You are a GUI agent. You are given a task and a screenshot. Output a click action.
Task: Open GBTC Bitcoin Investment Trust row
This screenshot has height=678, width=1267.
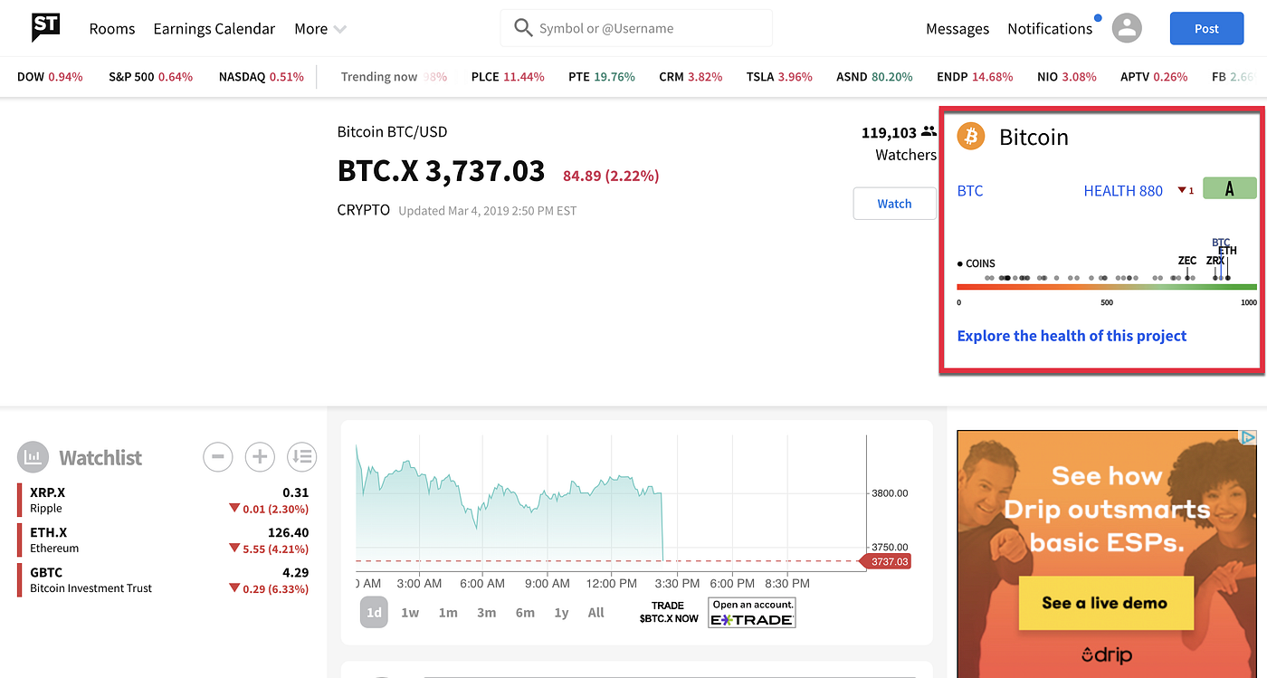pyautogui.click(x=163, y=579)
